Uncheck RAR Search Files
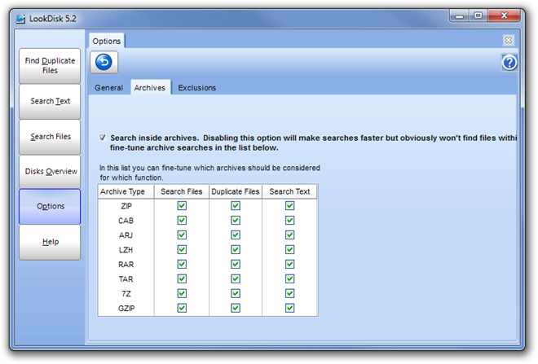Screen dimensions: 538x364 click(x=182, y=265)
